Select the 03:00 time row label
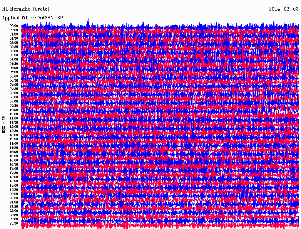301x229 pixels. coord(14,51)
